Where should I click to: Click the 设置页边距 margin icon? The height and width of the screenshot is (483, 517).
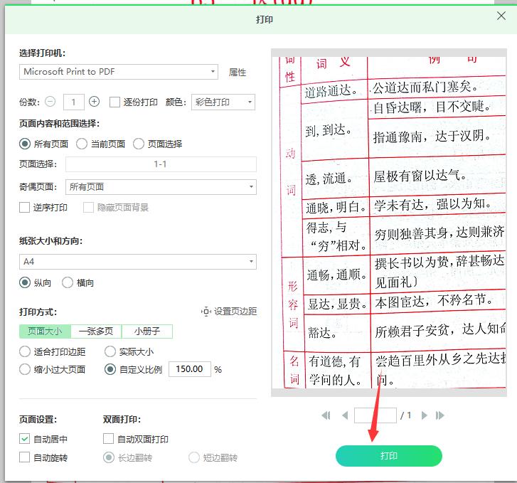coord(206,312)
